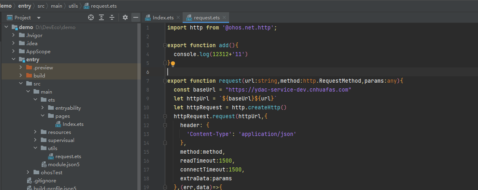Fold the header object at line 12

pyautogui.click(x=165, y=125)
